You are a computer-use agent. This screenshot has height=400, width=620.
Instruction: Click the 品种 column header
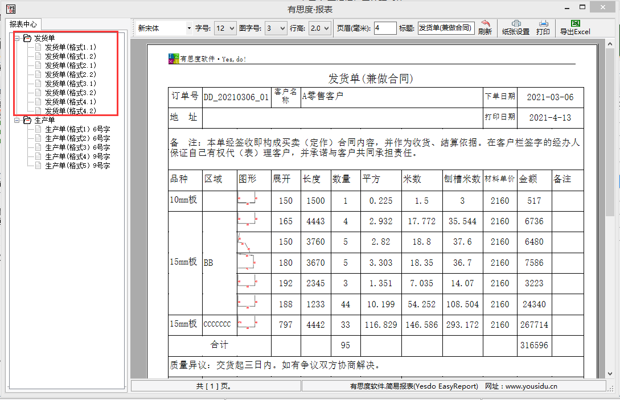pyautogui.click(x=179, y=179)
